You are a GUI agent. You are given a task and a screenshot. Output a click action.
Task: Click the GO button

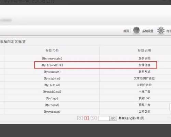click(x=113, y=118)
